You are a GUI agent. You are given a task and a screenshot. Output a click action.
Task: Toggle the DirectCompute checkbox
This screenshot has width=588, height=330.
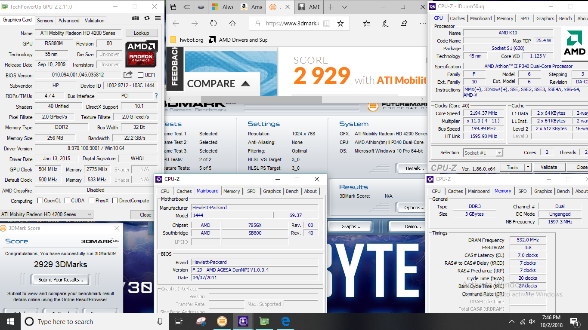[115, 200]
